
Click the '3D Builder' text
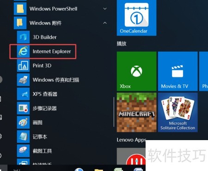point(45,37)
